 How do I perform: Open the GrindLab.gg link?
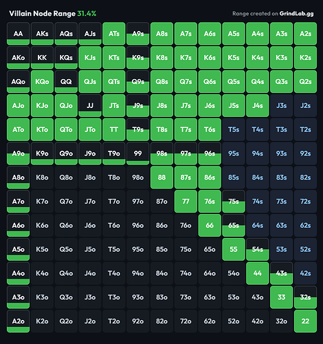(296, 14)
